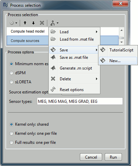
Task: Click the process list scrollbar thumb
Action: (122, 38)
